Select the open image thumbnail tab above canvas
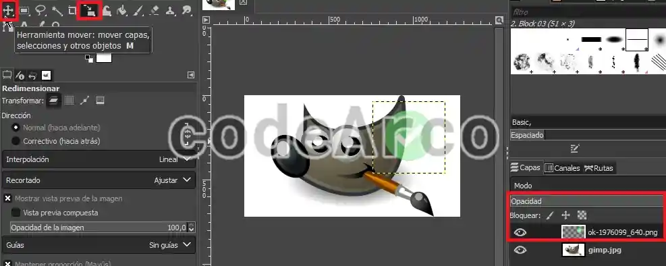 pyautogui.click(x=219, y=5)
